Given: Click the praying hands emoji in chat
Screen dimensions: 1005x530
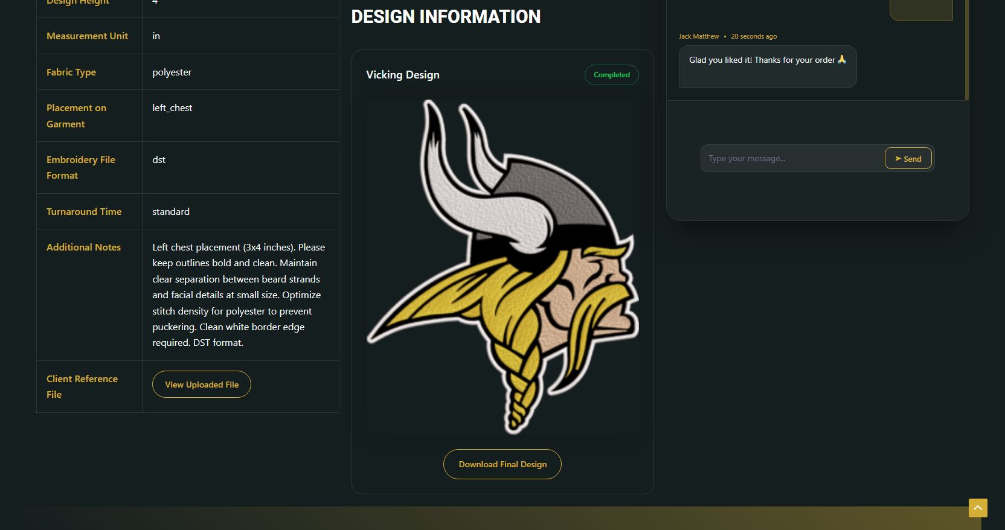Looking at the screenshot, I should 842,60.
